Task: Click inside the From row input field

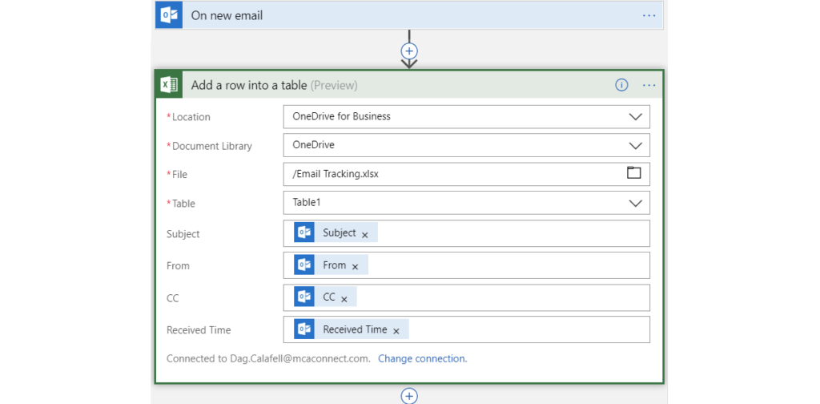Action: pos(467,265)
